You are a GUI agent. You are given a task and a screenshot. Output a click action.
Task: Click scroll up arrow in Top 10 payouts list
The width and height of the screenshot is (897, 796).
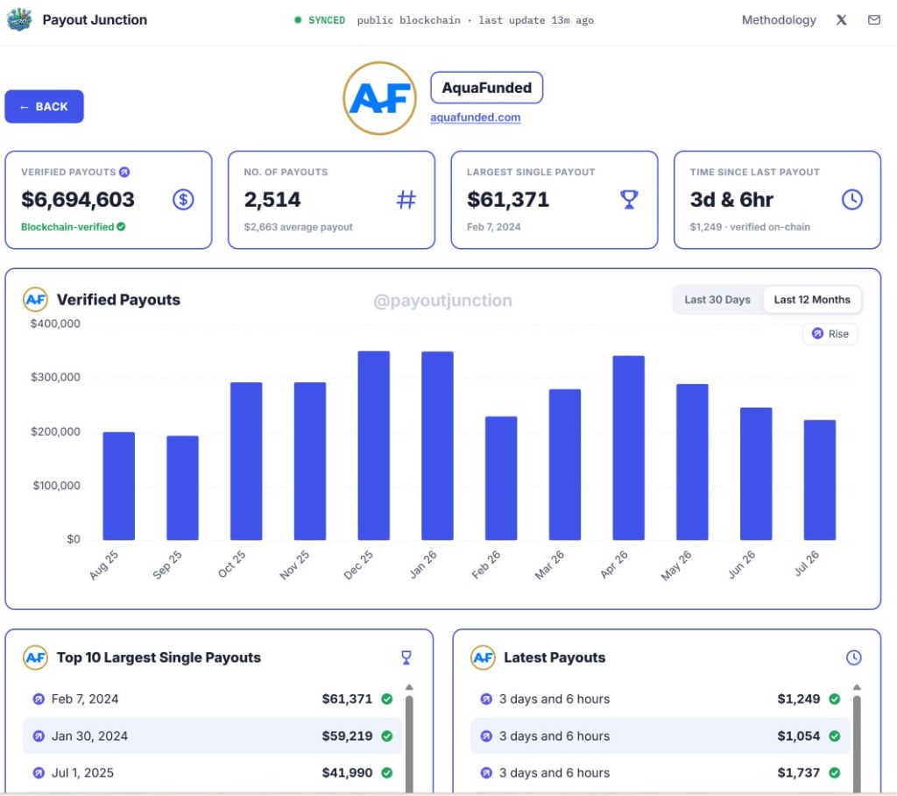pyautogui.click(x=409, y=687)
